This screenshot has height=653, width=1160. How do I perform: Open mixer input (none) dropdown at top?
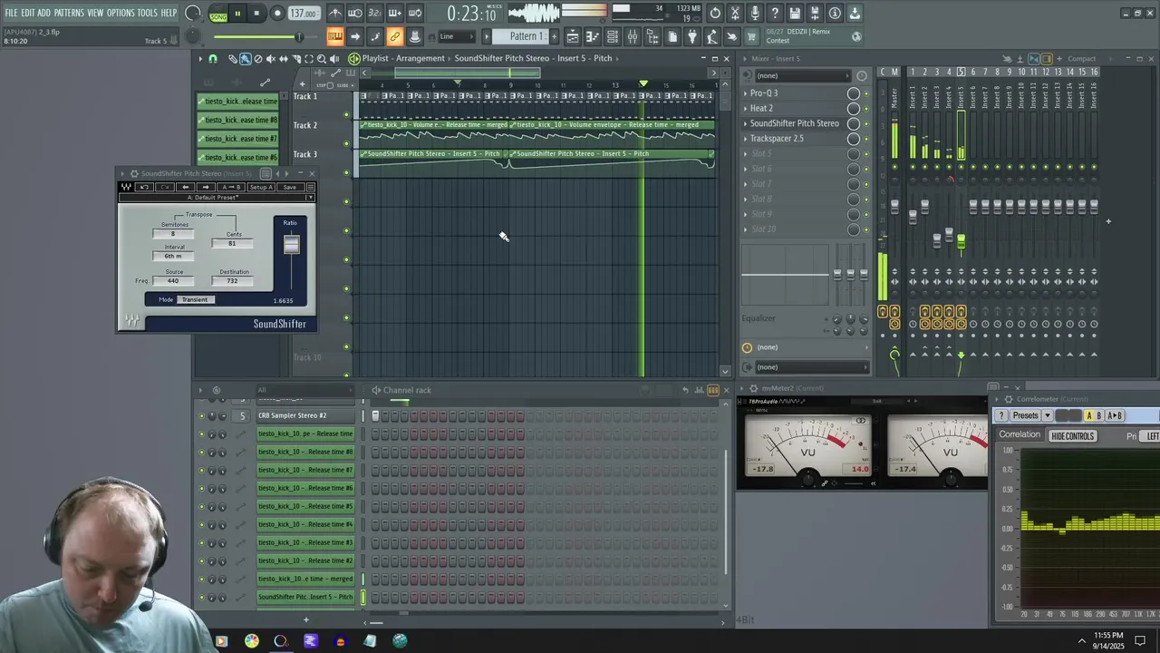[x=805, y=75]
